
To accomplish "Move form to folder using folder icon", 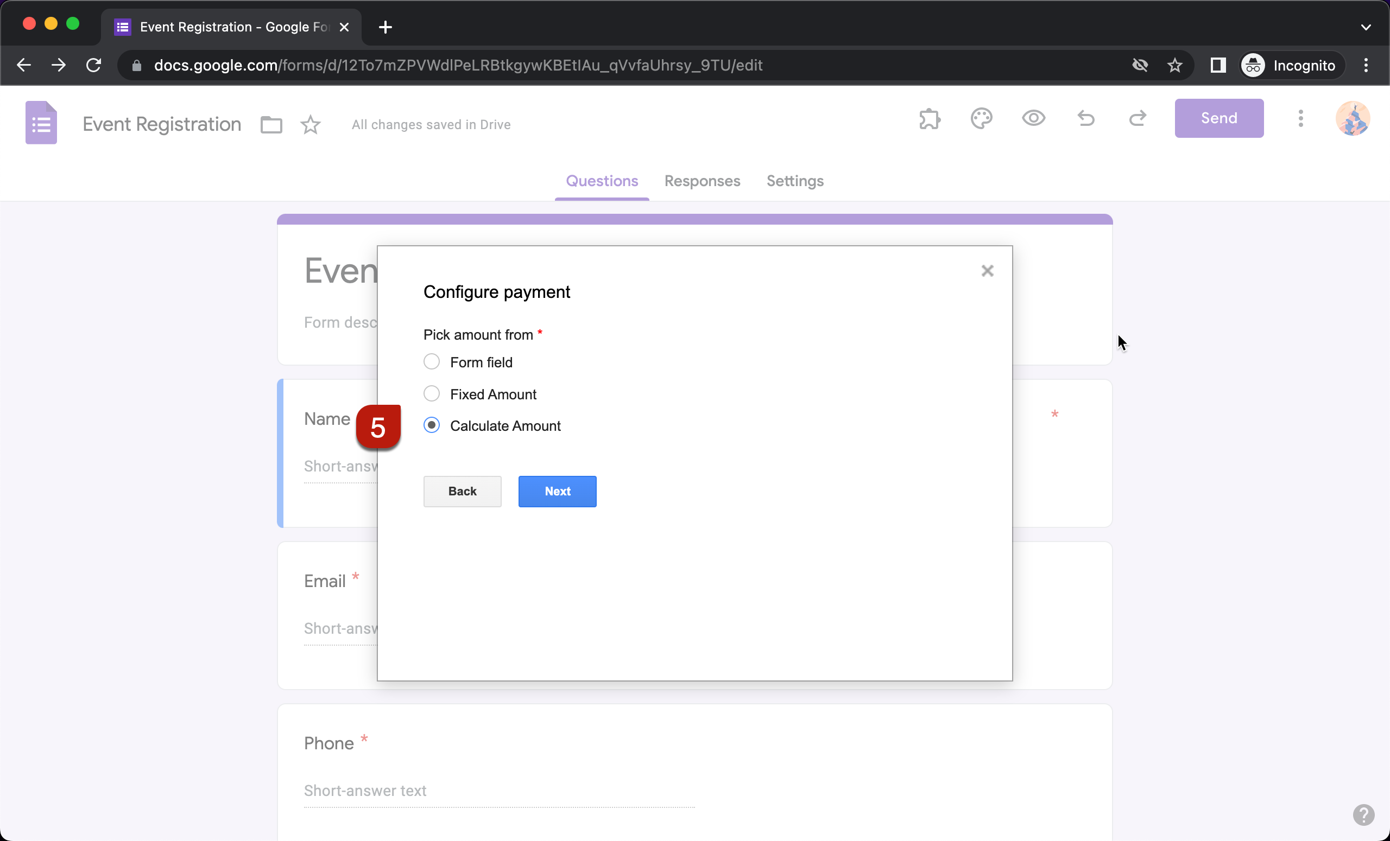I will (271, 125).
